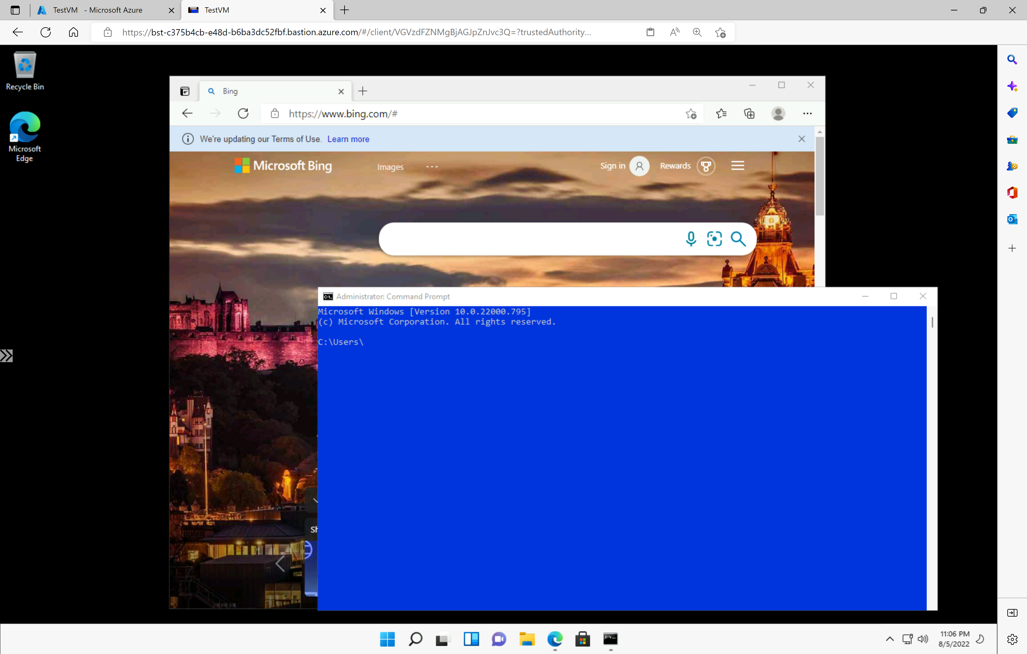The width and height of the screenshot is (1027, 654).
Task: Select the TestVM Azure browser tab
Action: 97,10
